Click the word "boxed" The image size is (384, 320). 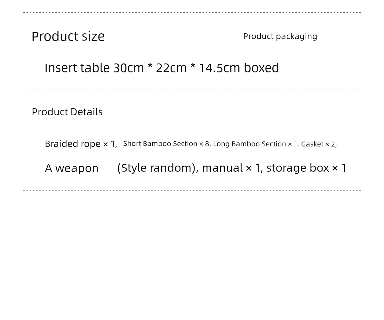click(x=261, y=68)
